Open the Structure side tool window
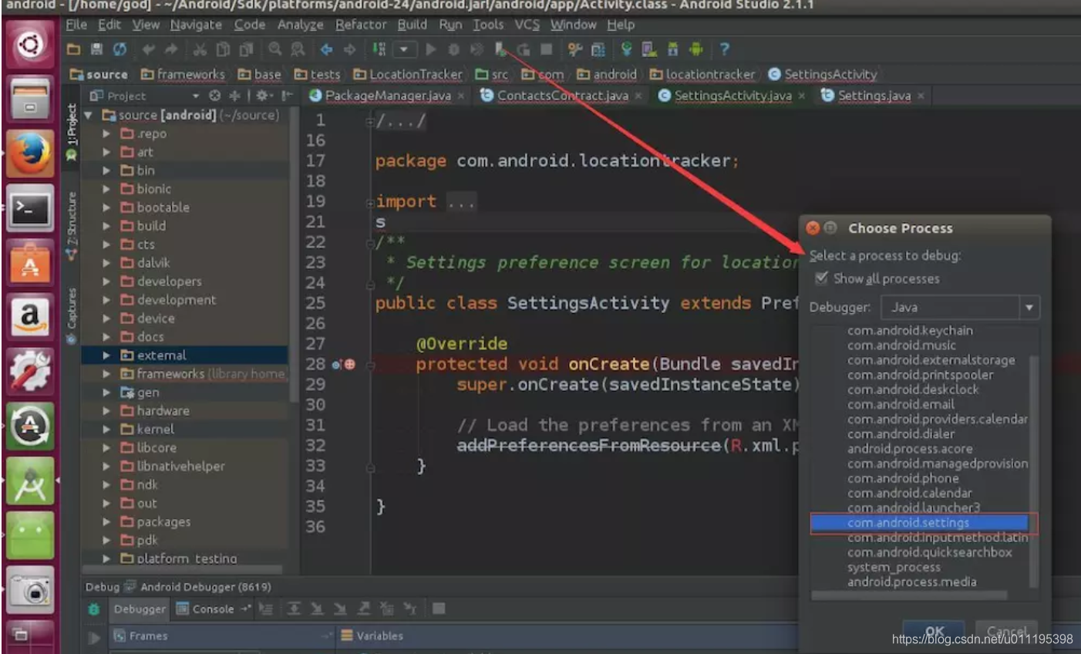The height and width of the screenshot is (654, 1081). point(72,225)
